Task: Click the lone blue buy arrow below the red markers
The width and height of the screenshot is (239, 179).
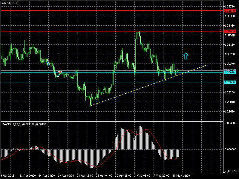Action: pos(58,75)
